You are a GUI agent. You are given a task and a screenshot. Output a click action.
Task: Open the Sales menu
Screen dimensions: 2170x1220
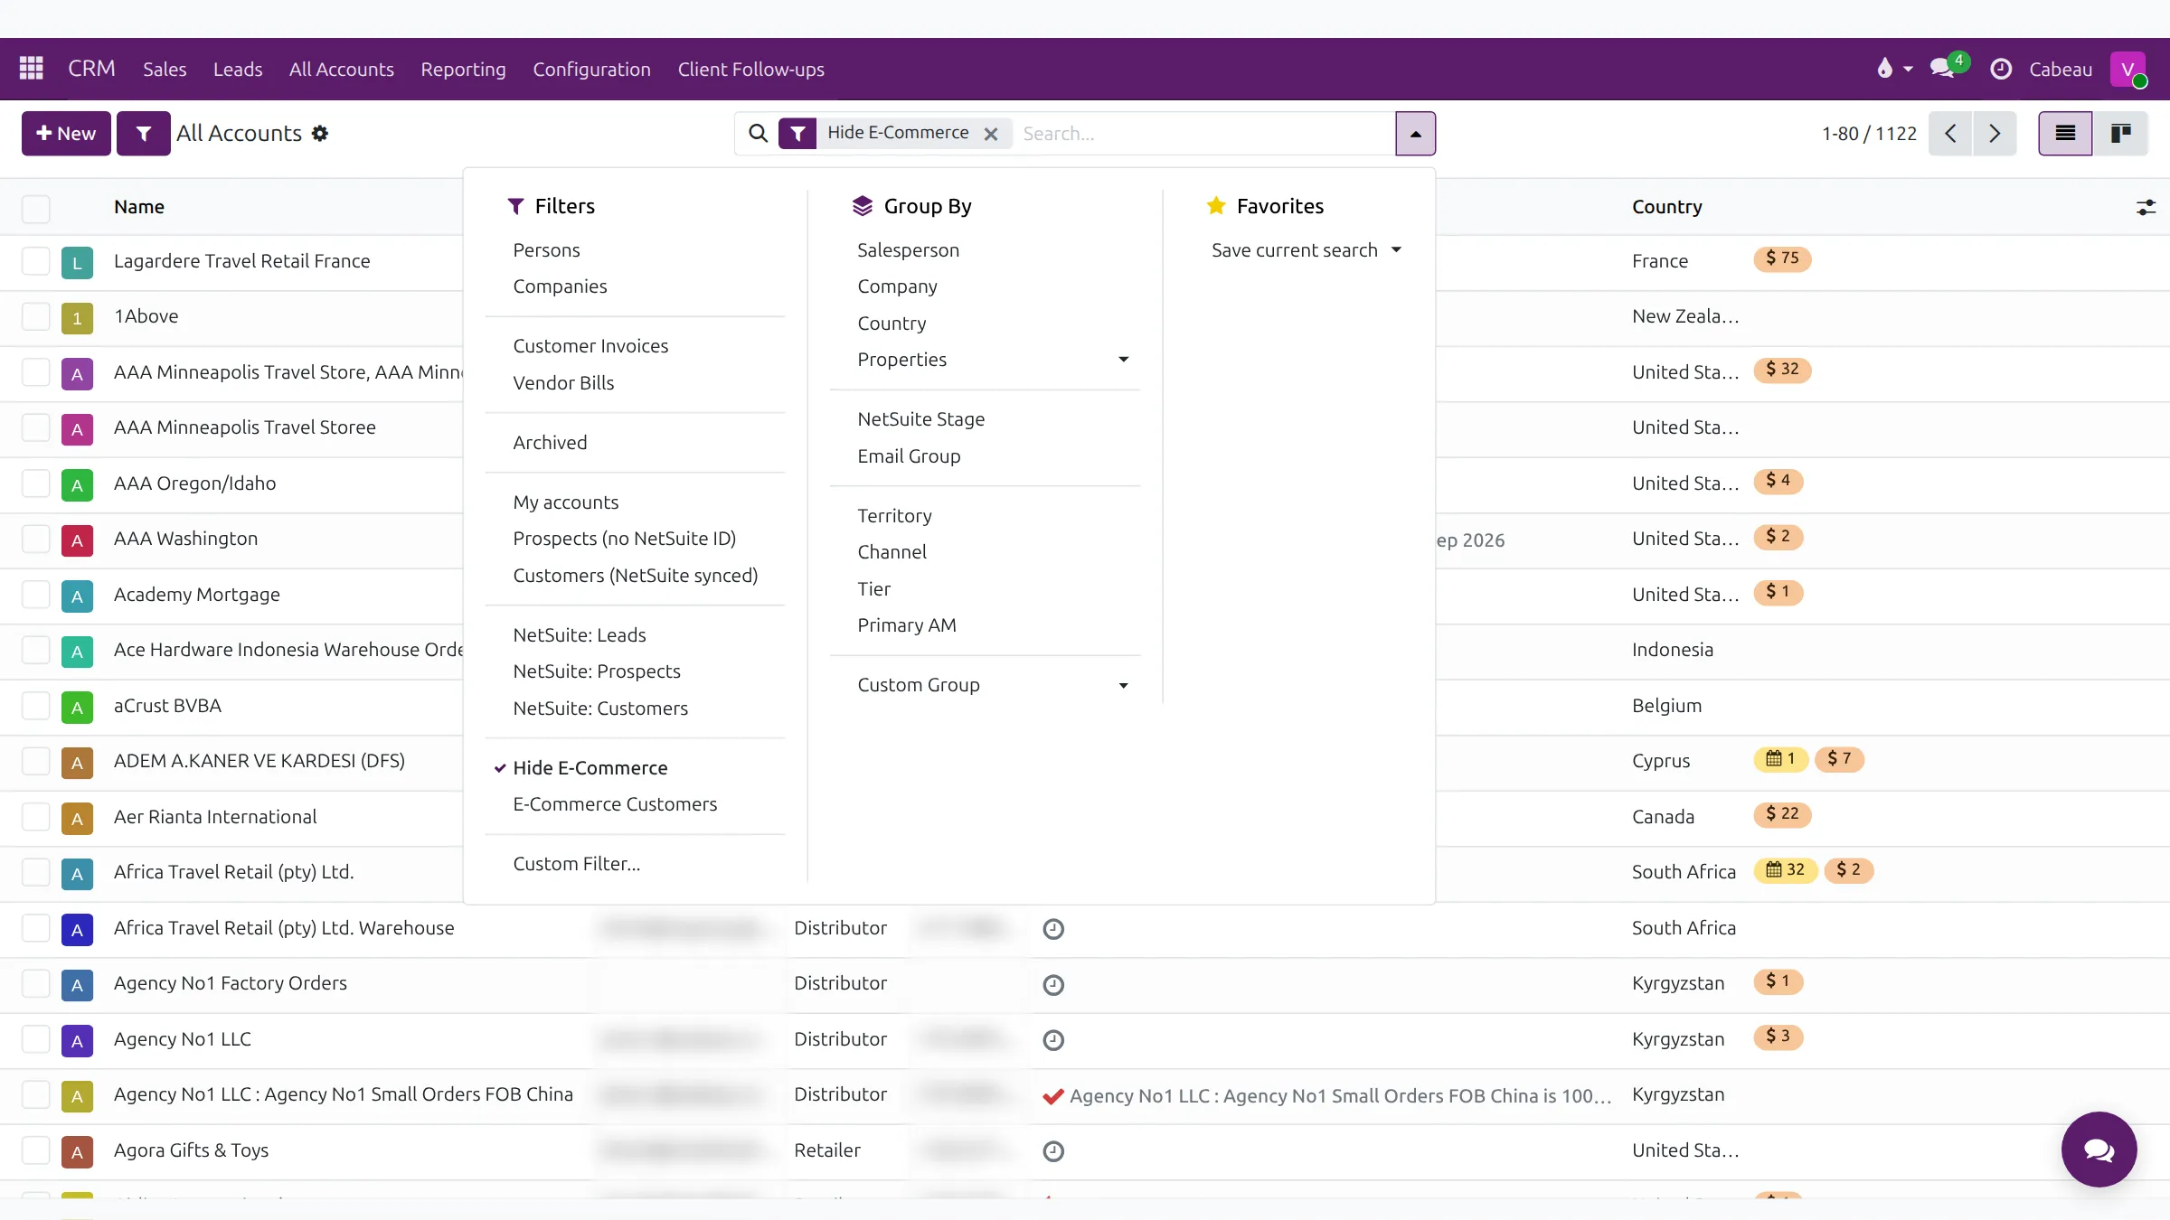coord(165,70)
